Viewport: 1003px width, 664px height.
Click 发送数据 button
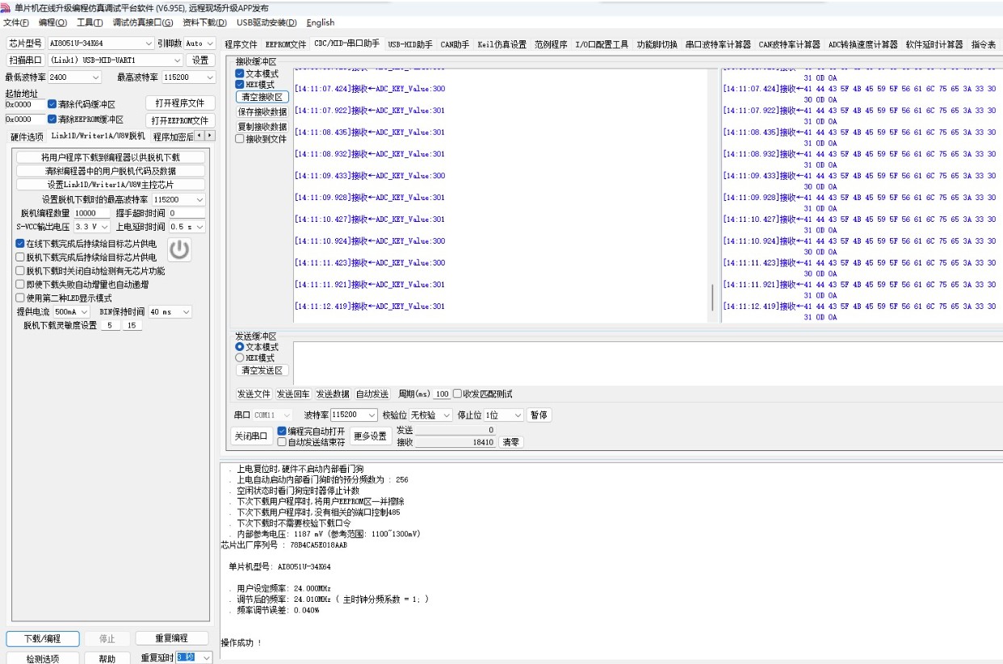click(333, 394)
